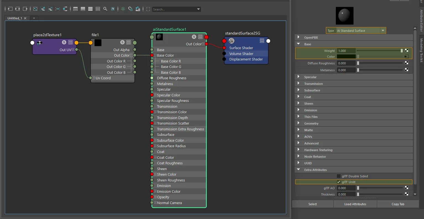This screenshot has height=219, width=424.
Task: Click the Thickness value field
Action: [x=346, y=194]
